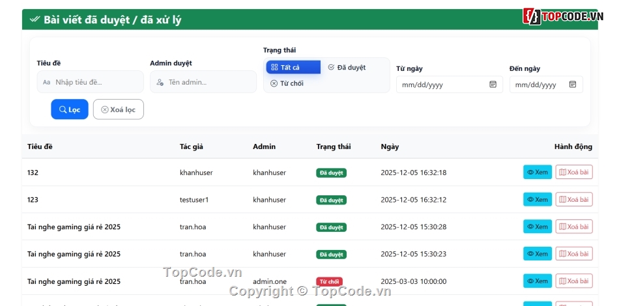619x306 pixels.
Task: Select the Từ chối status filter
Action: [x=287, y=83]
